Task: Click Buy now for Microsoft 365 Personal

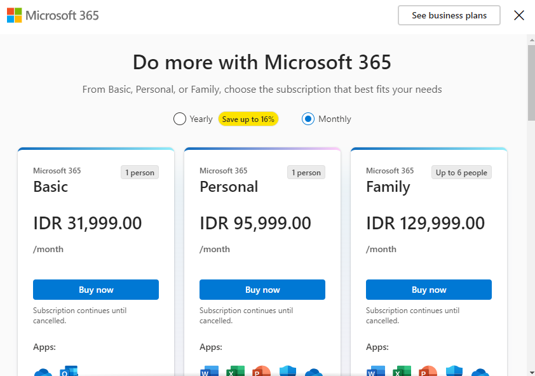Action: [x=262, y=290]
